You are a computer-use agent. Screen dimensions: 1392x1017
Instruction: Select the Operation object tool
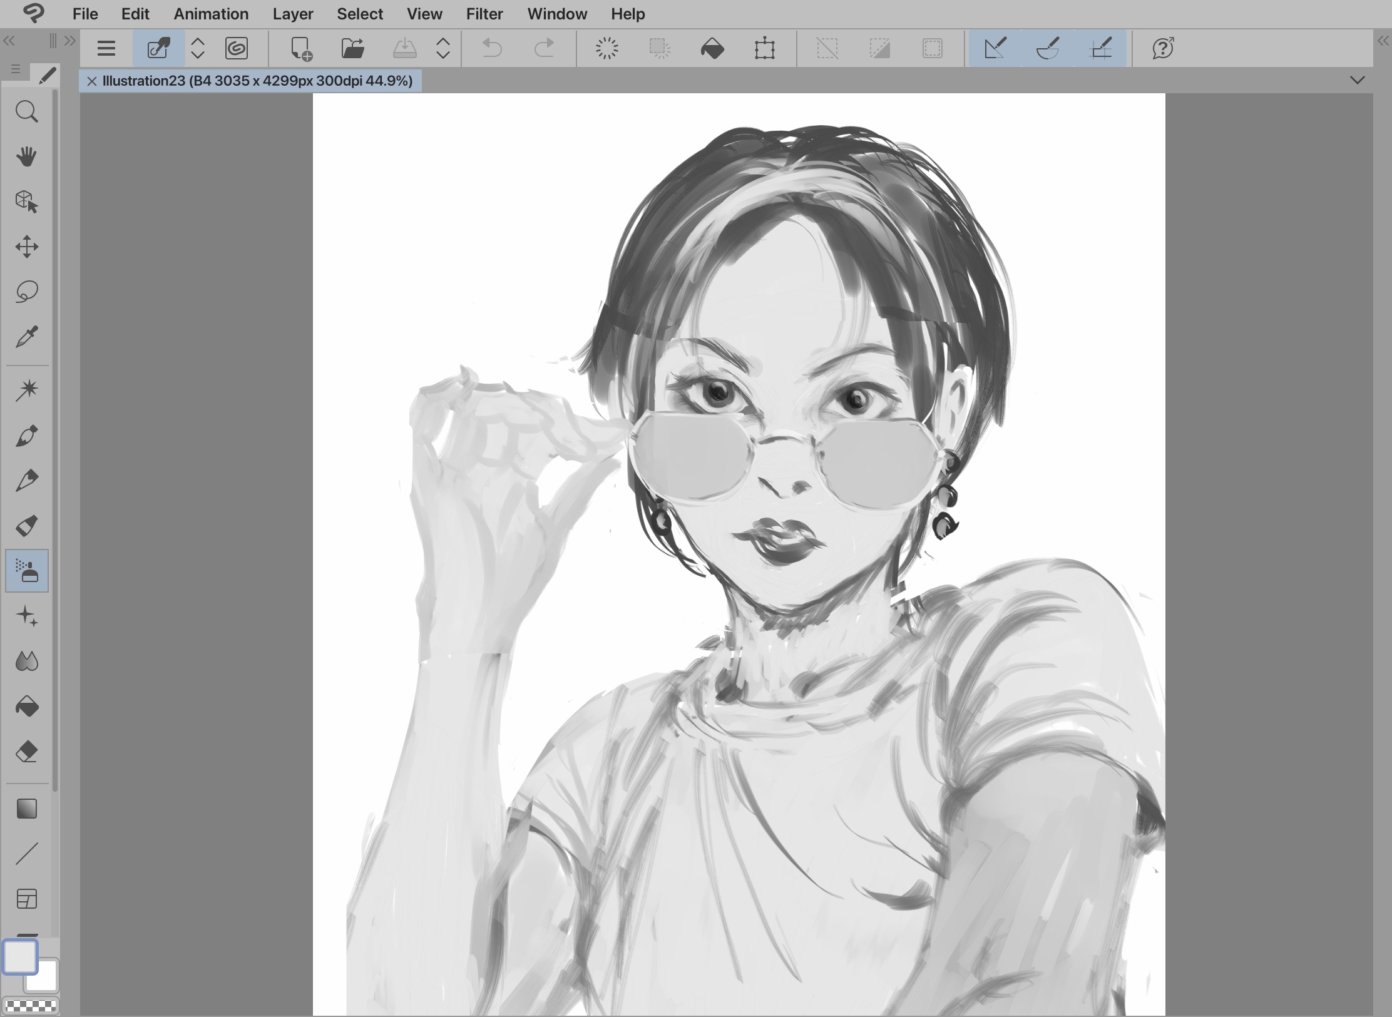pos(26,202)
